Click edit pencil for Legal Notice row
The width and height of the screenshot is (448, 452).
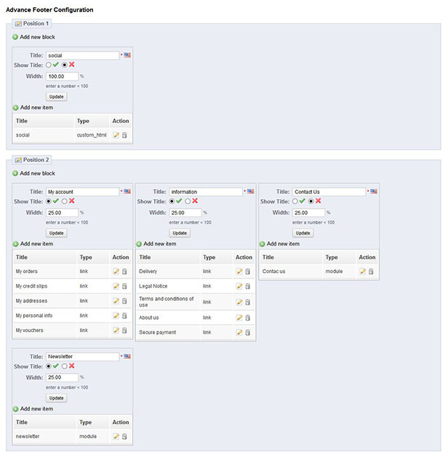coord(239,286)
